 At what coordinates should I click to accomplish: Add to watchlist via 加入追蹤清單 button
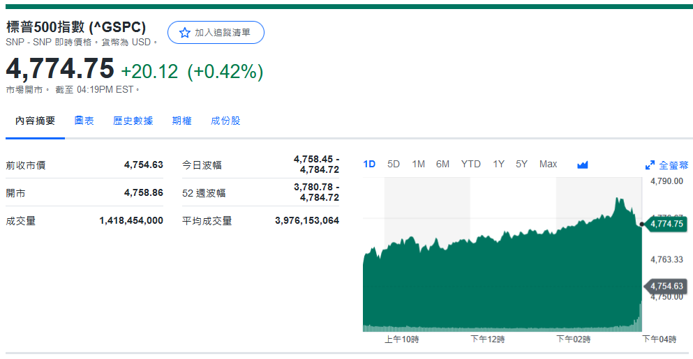pos(216,33)
